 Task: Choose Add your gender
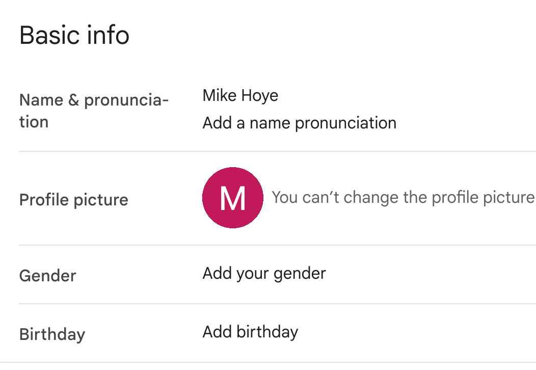(x=264, y=273)
